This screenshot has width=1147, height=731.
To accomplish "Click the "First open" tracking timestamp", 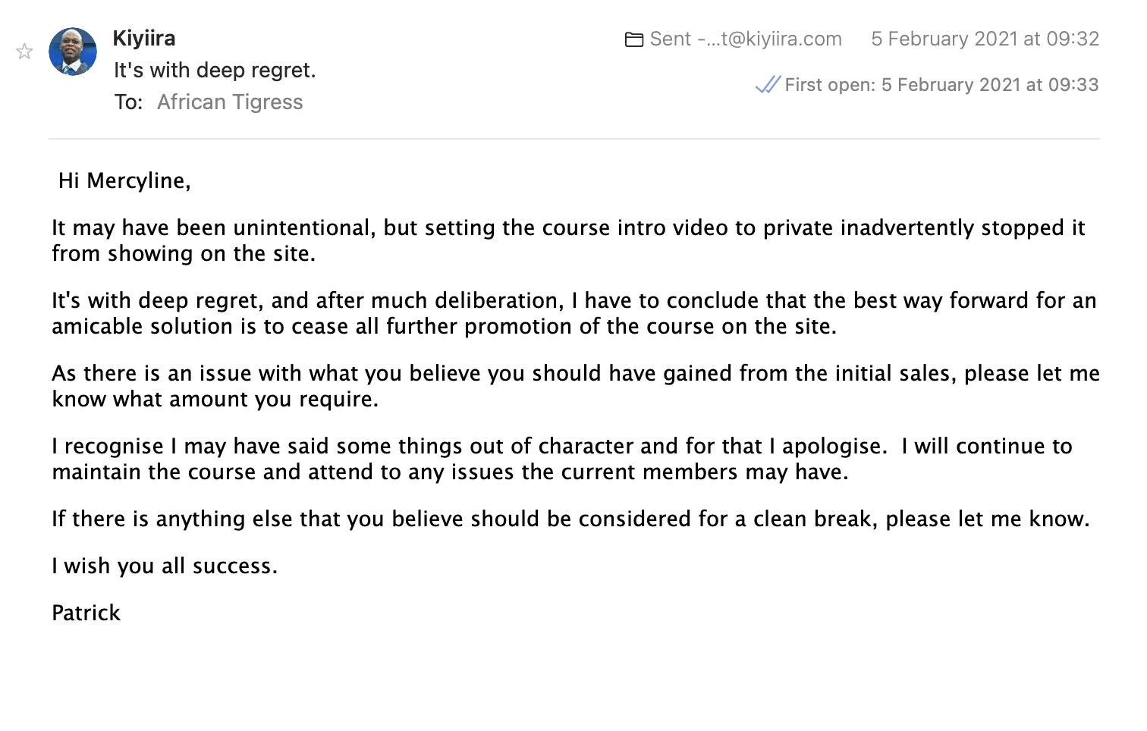I will (x=941, y=84).
